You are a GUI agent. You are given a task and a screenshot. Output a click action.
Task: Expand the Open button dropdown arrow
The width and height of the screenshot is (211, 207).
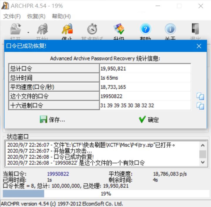(28, 33)
